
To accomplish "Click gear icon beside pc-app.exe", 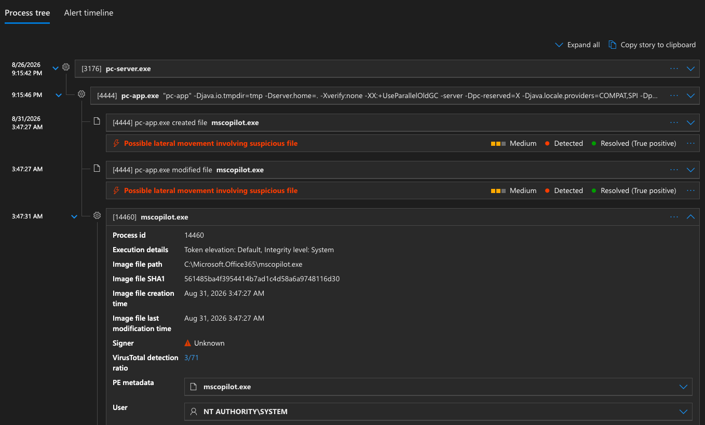I will pyautogui.click(x=82, y=94).
